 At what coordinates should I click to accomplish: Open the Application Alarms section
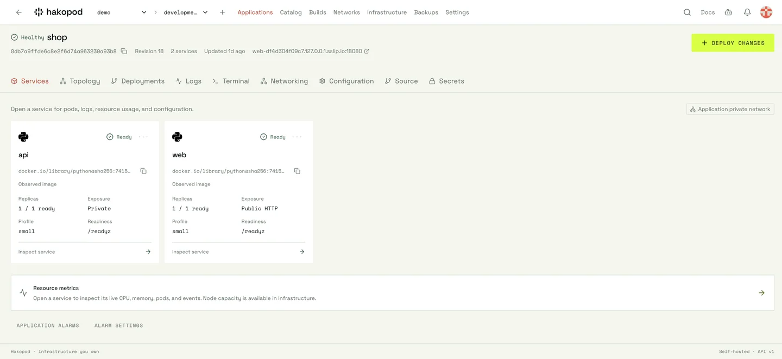48,325
